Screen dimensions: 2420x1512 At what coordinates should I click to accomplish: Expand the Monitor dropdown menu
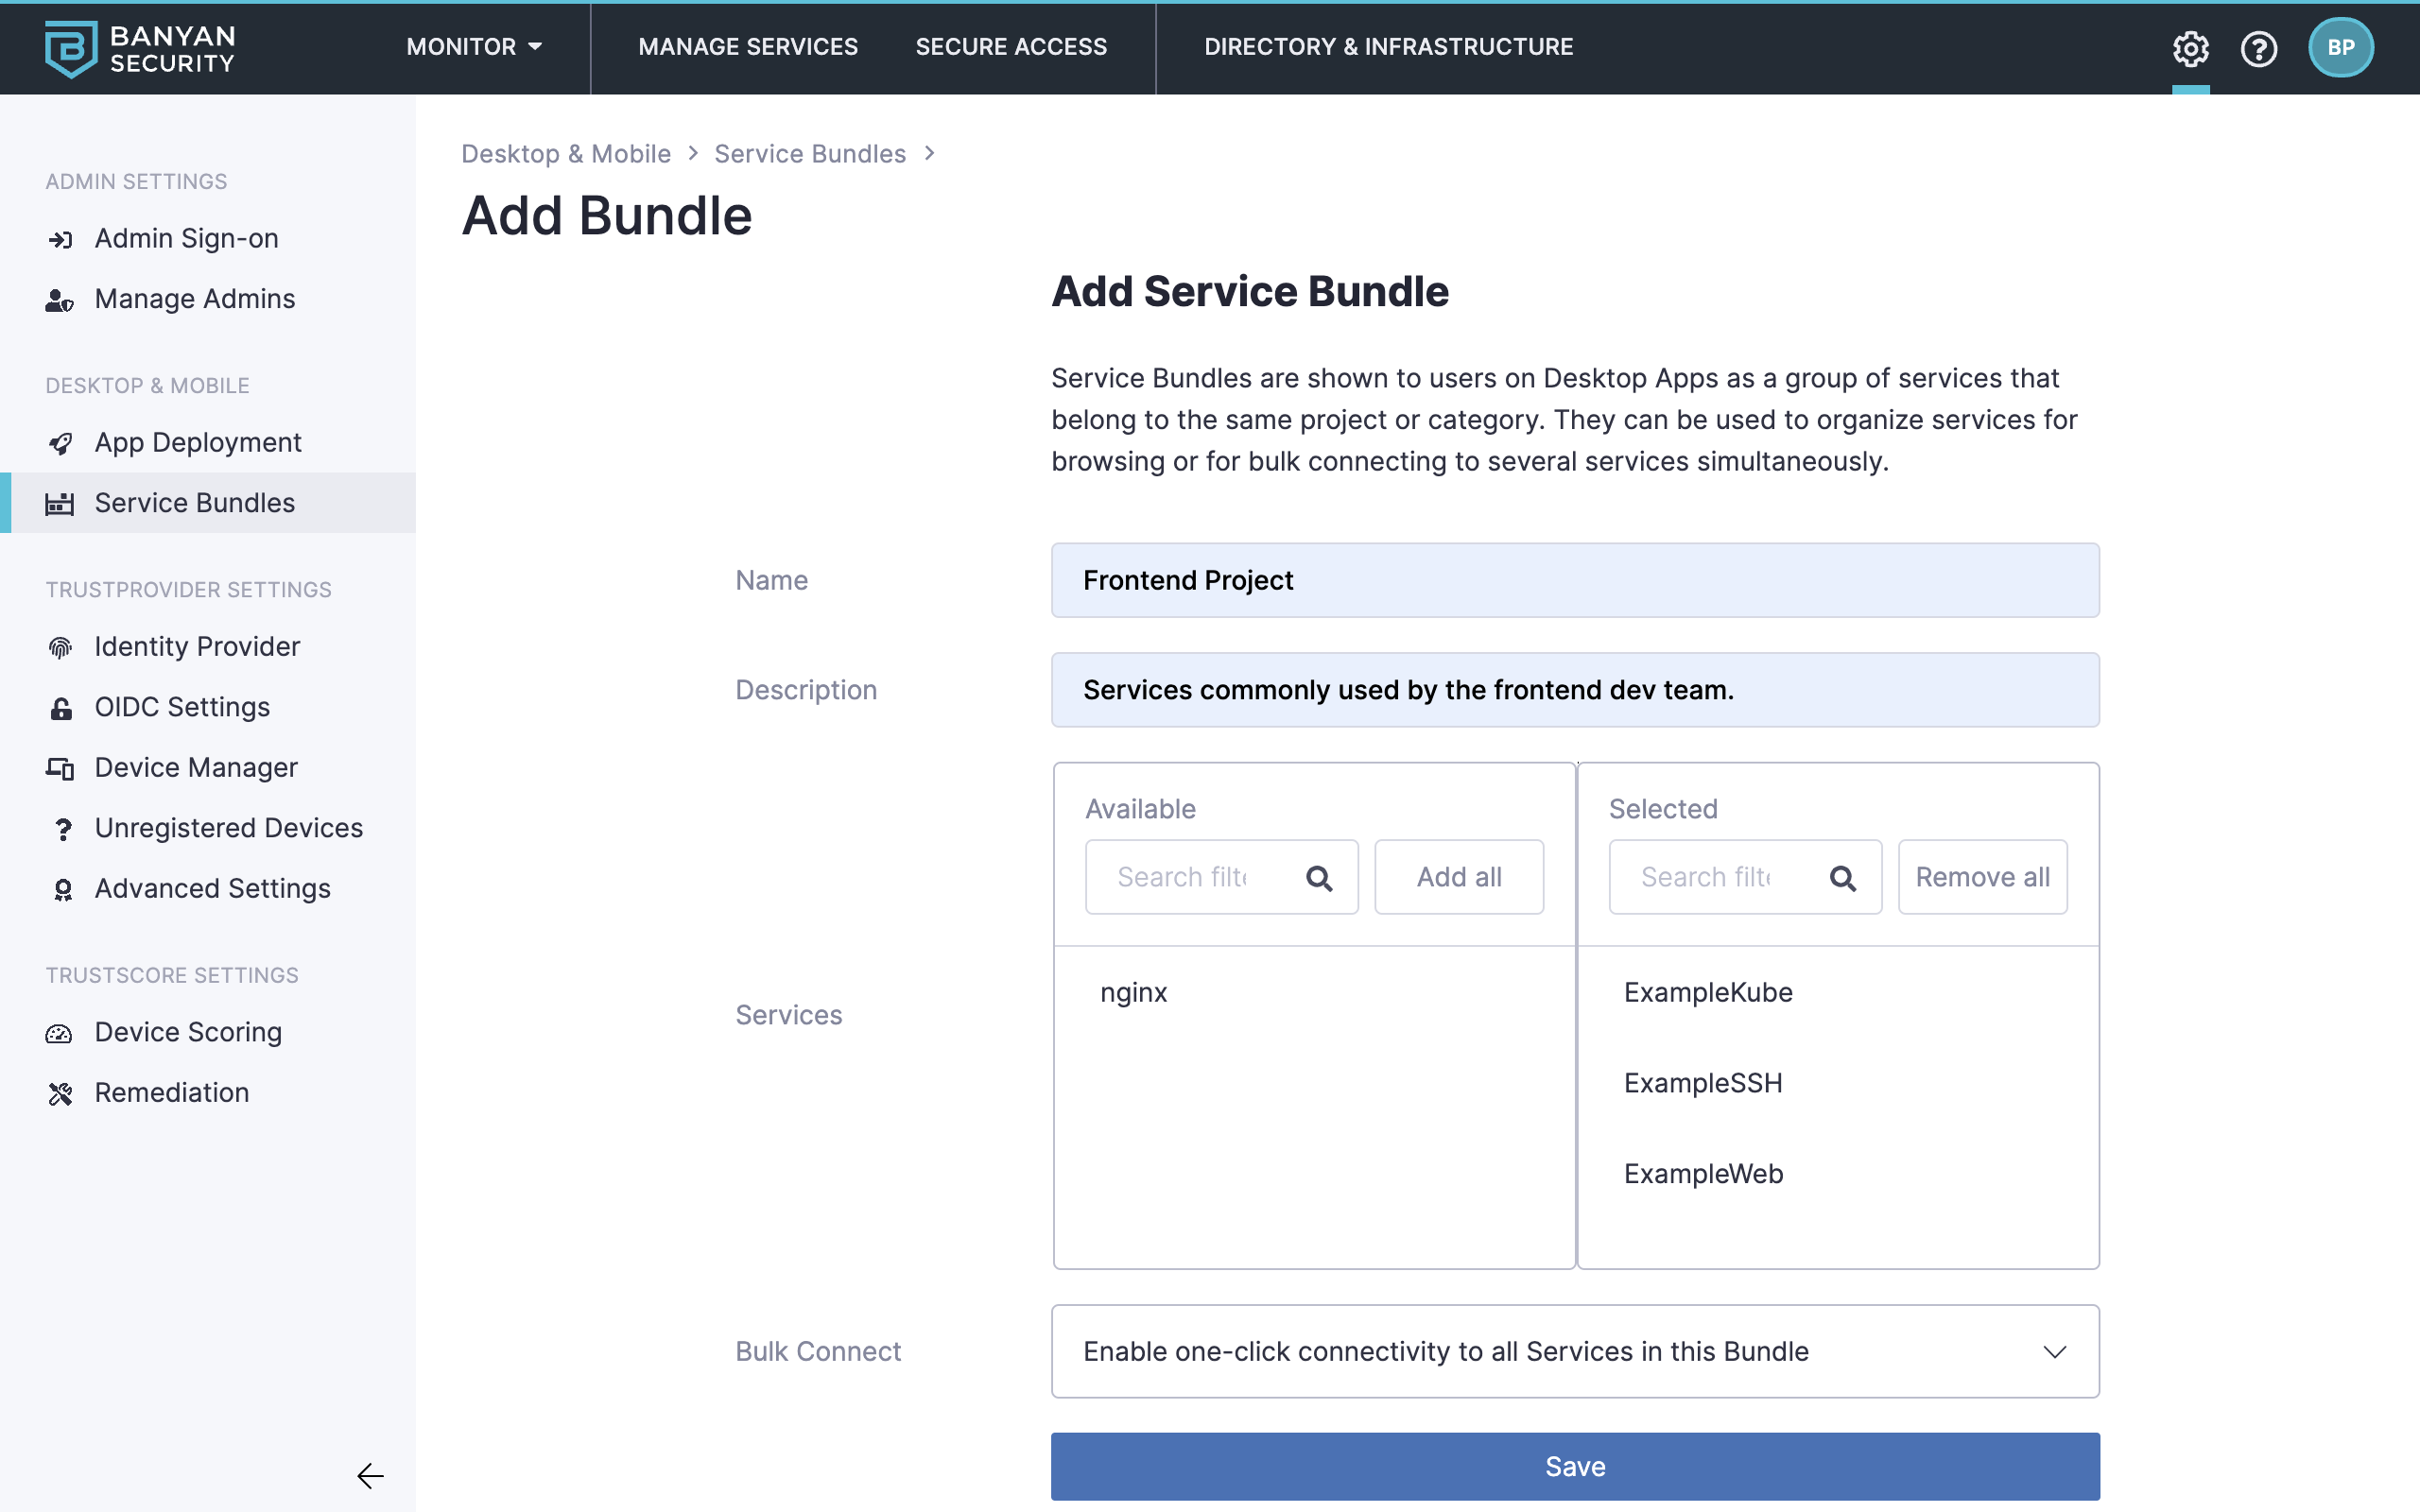pyautogui.click(x=474, y=47)
